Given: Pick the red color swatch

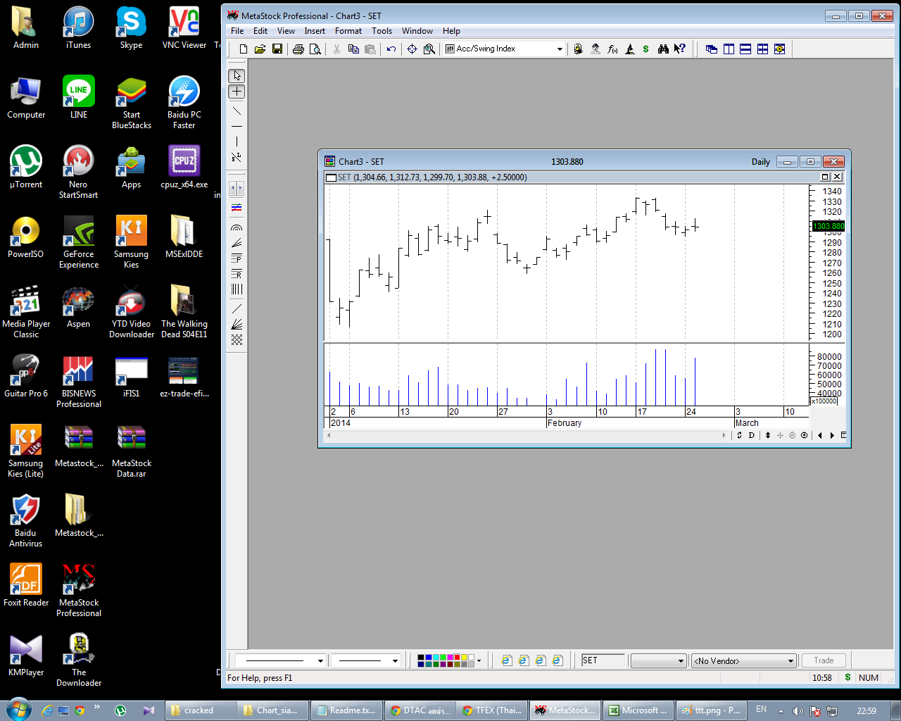Looking at the screenshot, I should pos(458,658).
